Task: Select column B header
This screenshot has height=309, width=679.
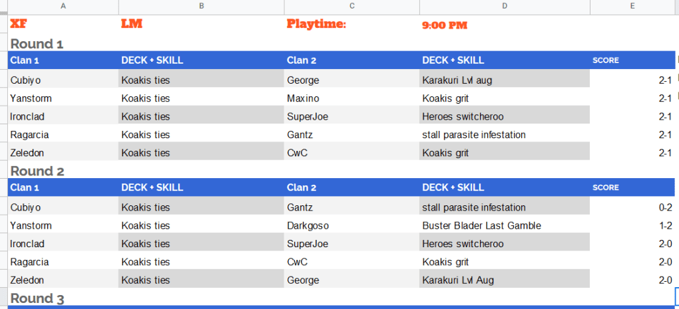Action: pyautogui.click(x=201, y=6)
